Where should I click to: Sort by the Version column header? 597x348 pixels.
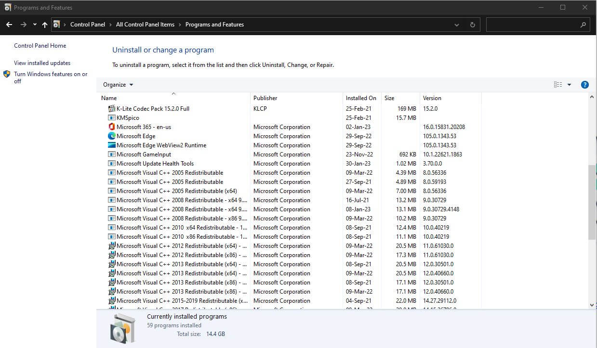pyautogui.click(x=451, y=98)
